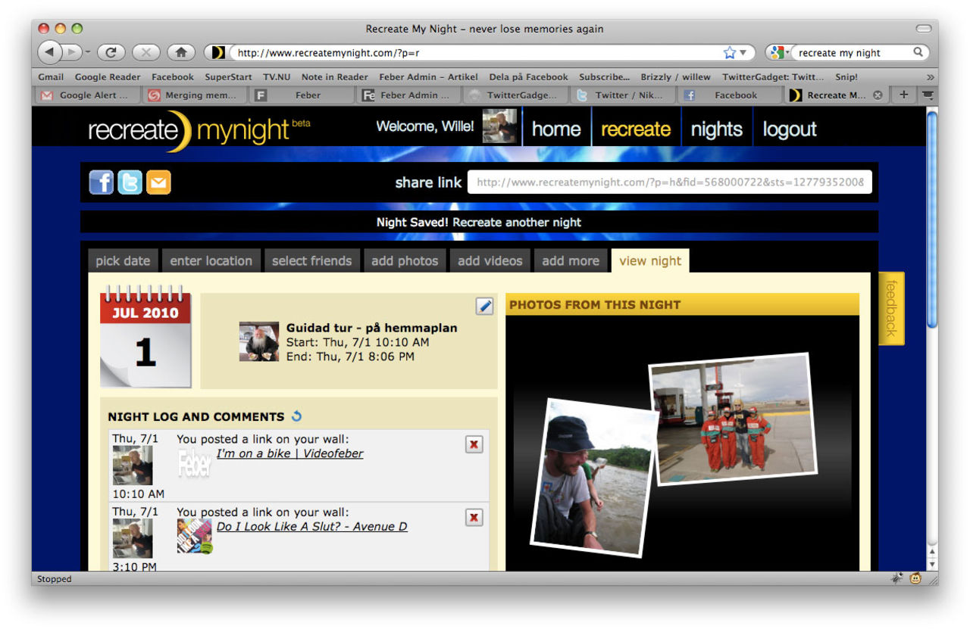Viewport: 970px width, 629px height.
Task: Click the browser home button
Action: [x=180, y=52]
